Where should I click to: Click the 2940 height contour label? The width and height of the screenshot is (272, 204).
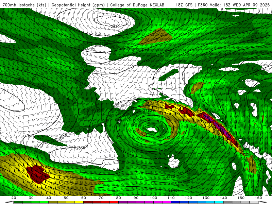click(173, 190)
